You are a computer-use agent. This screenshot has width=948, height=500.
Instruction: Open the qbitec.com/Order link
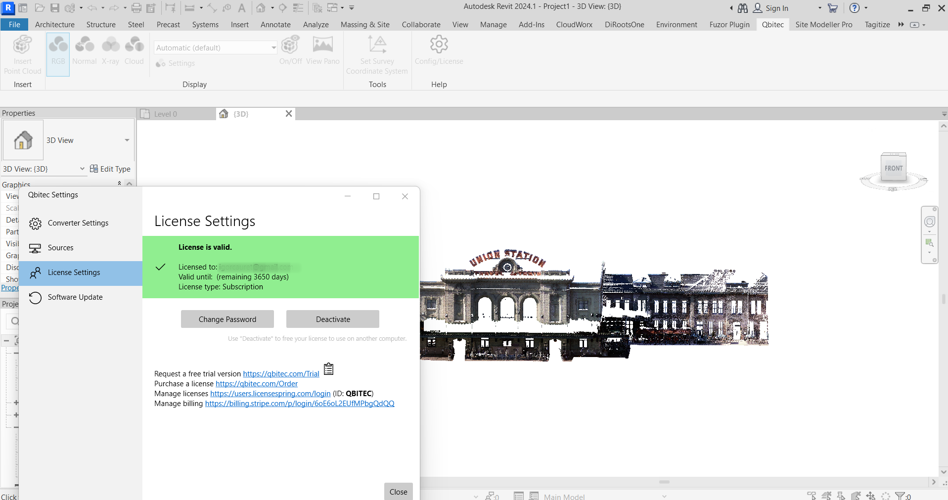pyautogui.click(x=257, y=384)
